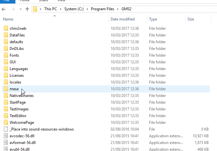Go up one folder level arrow
The image size is (217, 151).
pyautogui.click(x=27, y=9)
